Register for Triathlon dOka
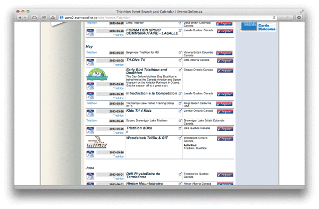 tap(225, 129)
